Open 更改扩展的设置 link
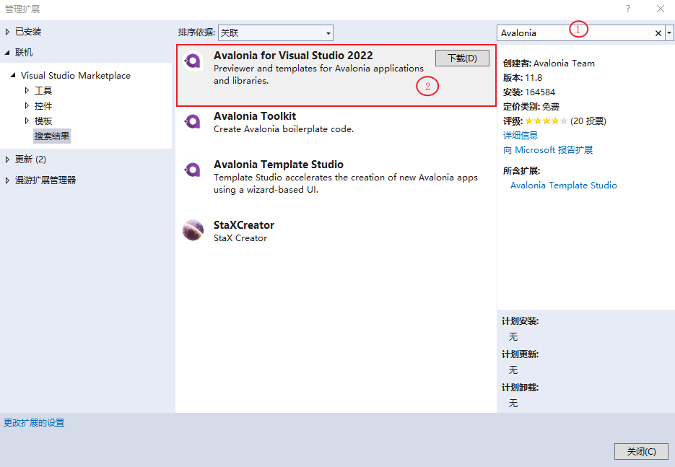The width and height of the screenshot is (675, 467). point(34,423)
